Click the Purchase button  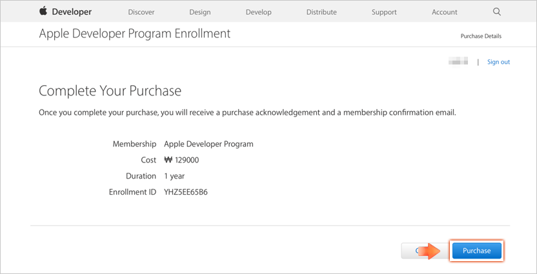pos(477,251)
